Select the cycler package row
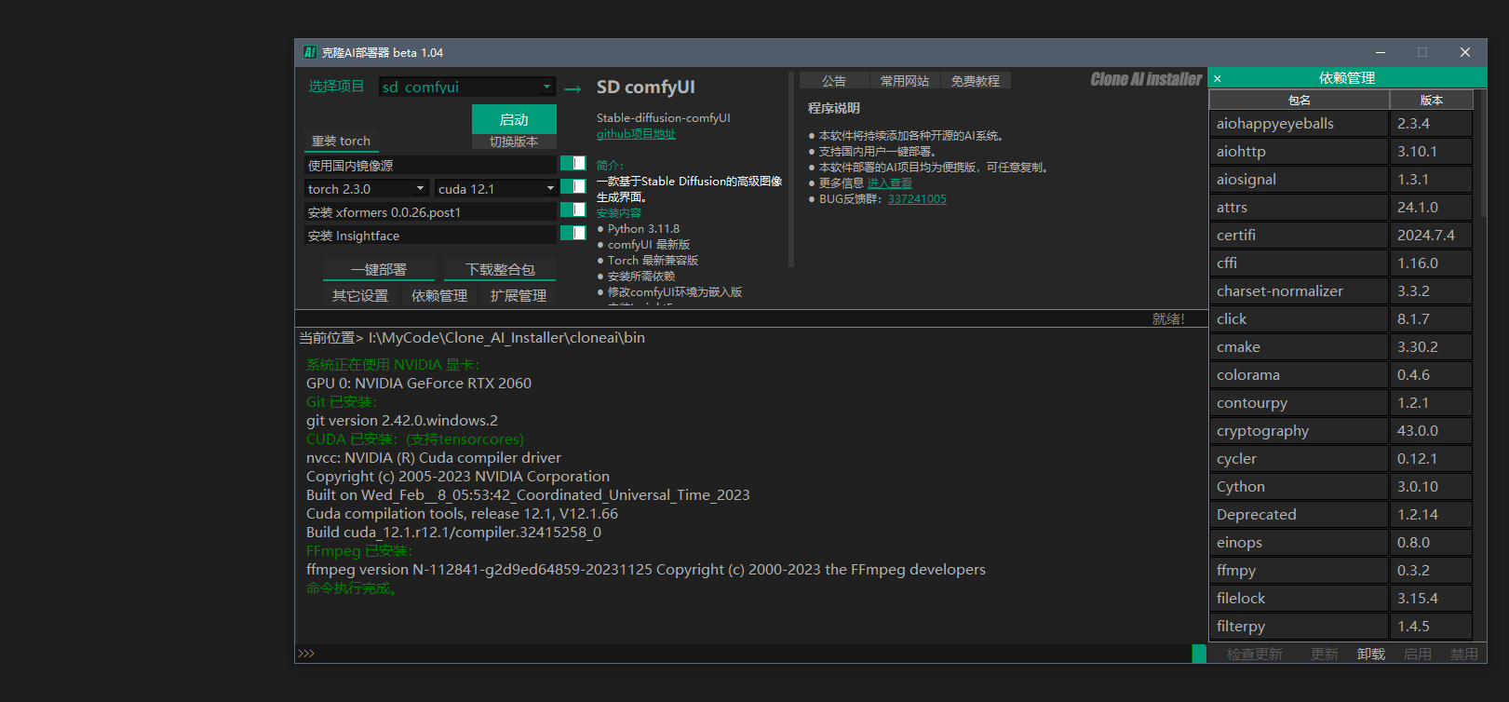Viewport: 1509px width, 702px height. pyautogui.click(x=1341, y=459)
